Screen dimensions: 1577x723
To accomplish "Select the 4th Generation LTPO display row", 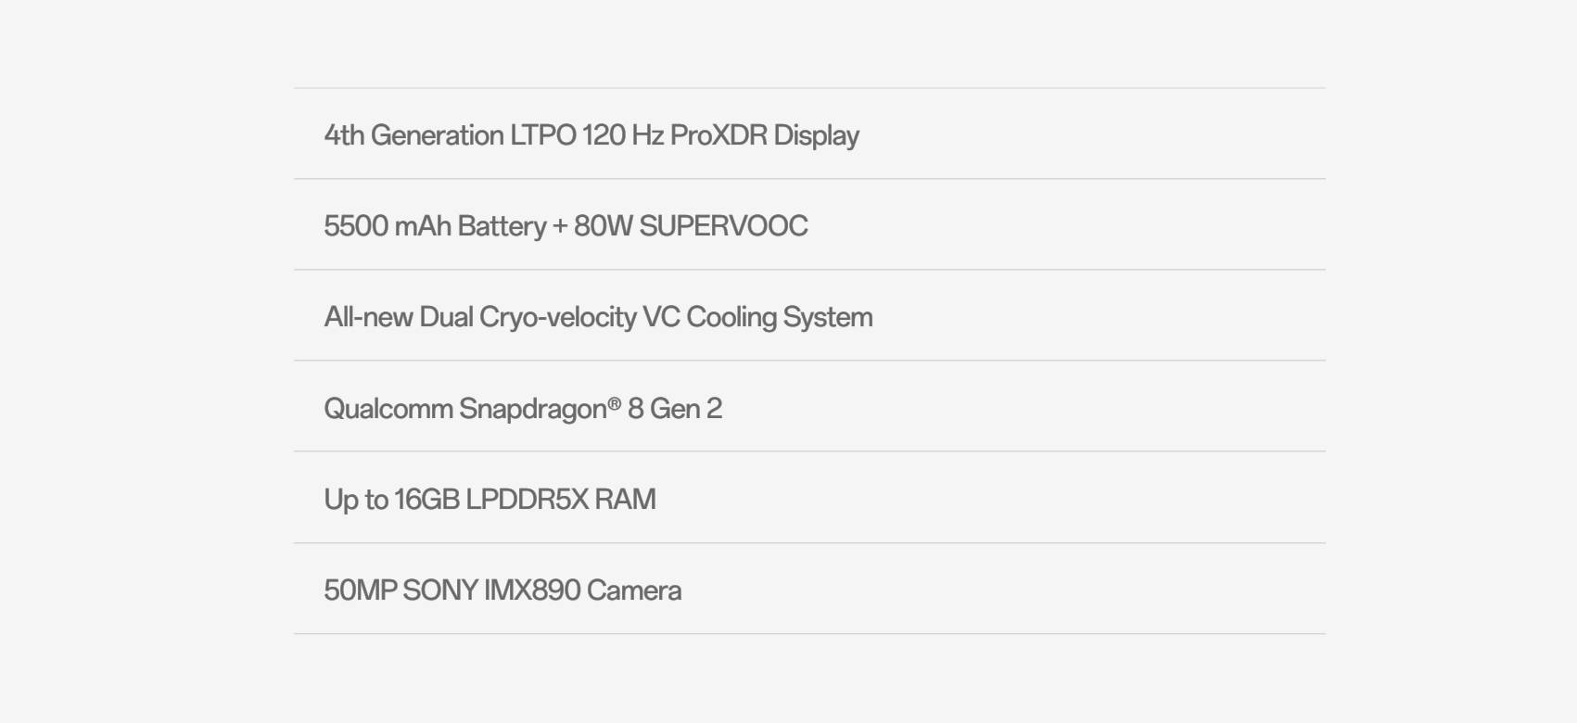I will click(x=809, y=134).
